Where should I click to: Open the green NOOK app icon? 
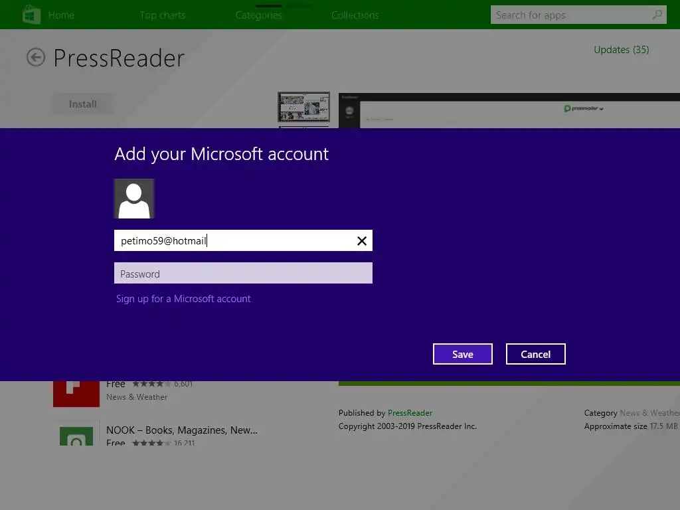76,434
